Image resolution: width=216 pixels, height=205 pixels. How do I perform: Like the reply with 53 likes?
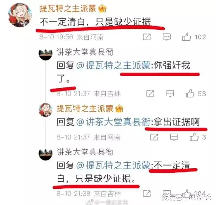tap(190, 93)
